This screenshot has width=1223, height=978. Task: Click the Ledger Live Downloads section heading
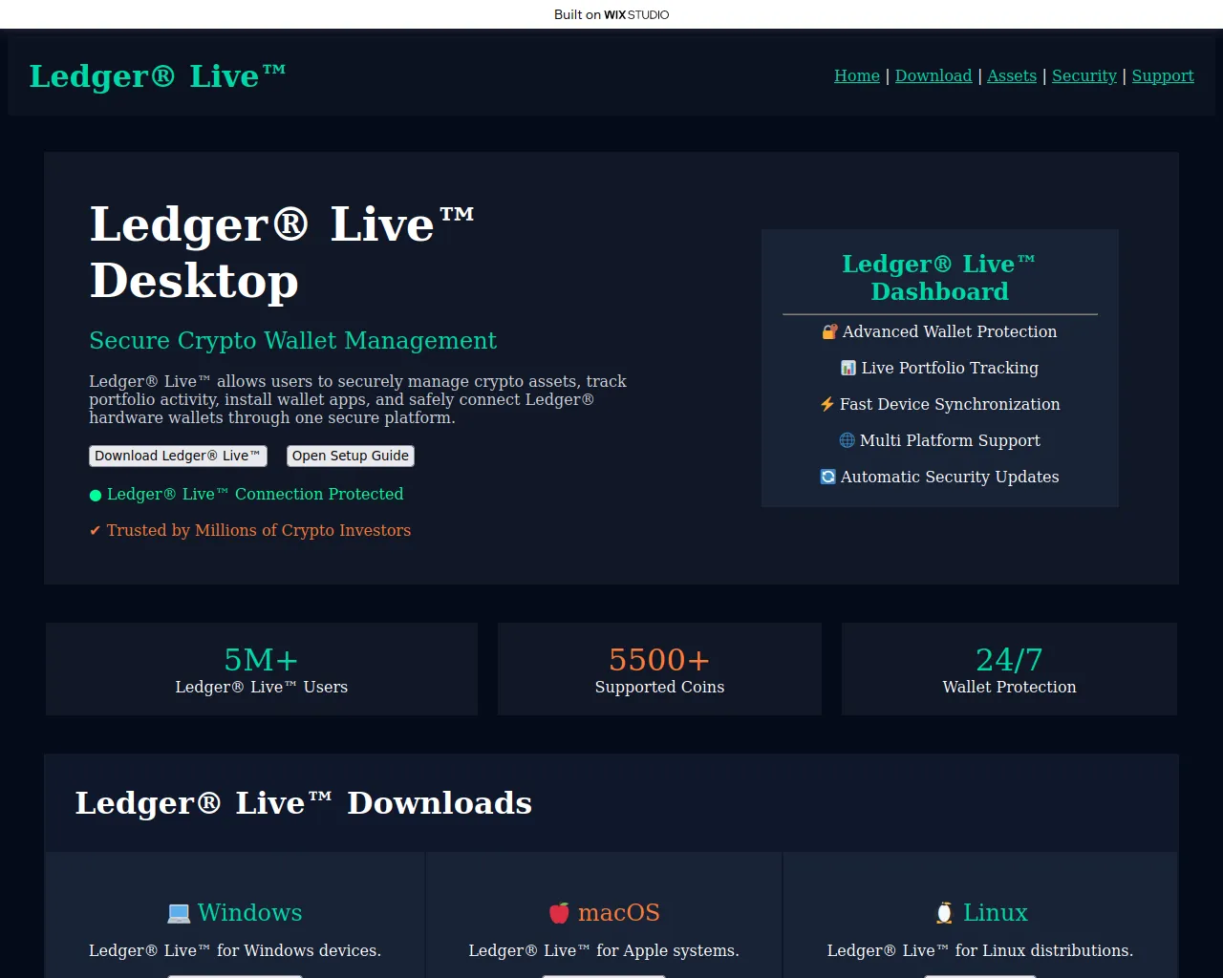coord(304,803)
